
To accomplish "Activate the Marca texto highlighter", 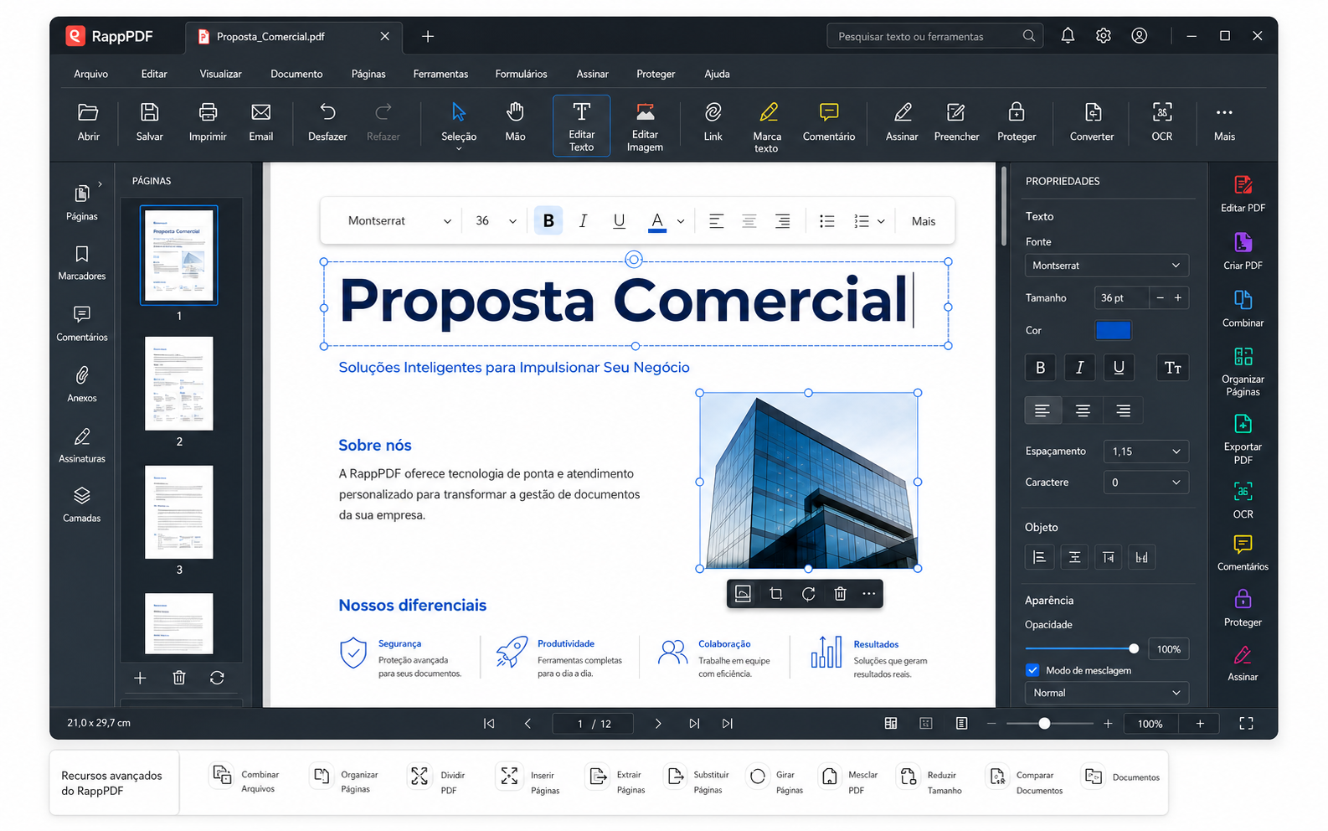I will (x=766, y=126).
